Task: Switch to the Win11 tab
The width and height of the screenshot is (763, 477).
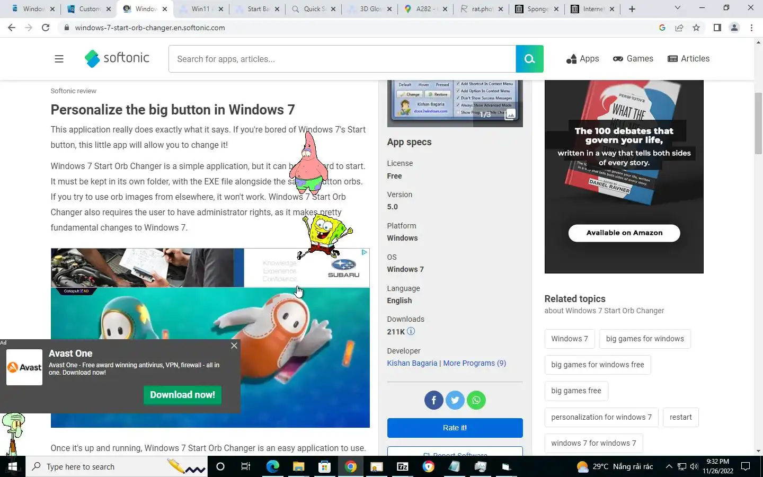Action: 200,9
